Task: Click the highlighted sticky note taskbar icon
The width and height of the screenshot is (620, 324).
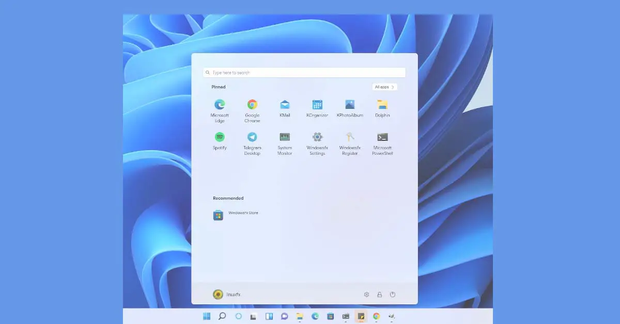Action: click(361, 316)
